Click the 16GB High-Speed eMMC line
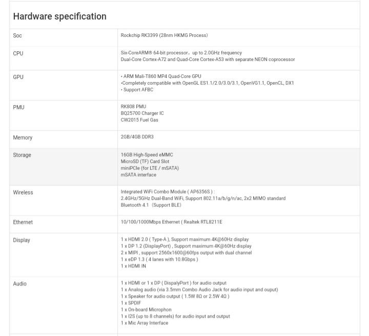Screen dimensions: 369x336 147,155
